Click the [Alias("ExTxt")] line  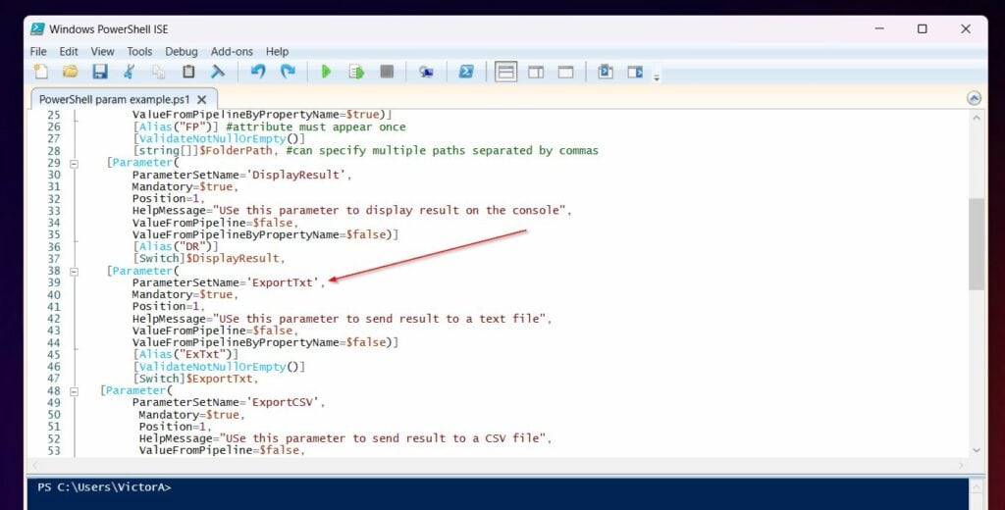[185, 354]
